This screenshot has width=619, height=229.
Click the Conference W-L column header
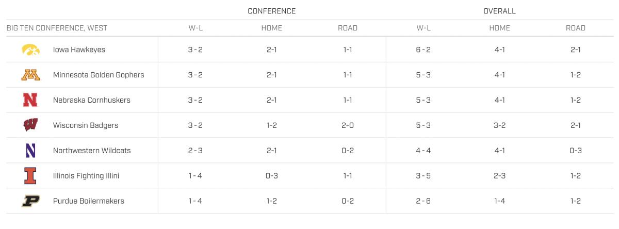[196, 28]
